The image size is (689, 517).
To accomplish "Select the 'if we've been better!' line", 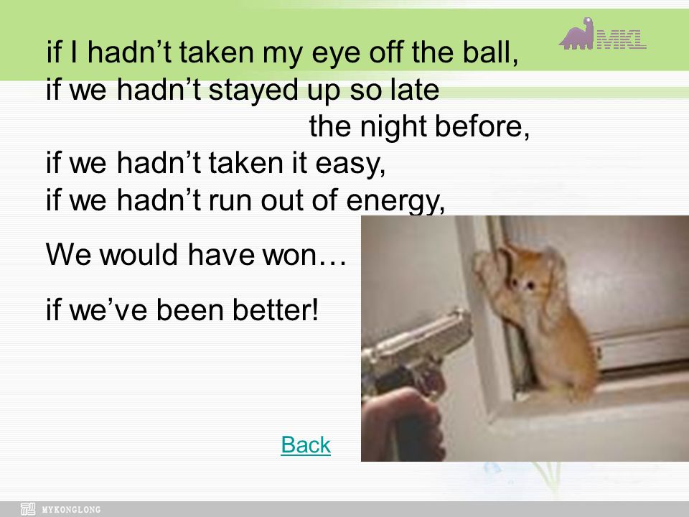I will click(x=182, y=310).
